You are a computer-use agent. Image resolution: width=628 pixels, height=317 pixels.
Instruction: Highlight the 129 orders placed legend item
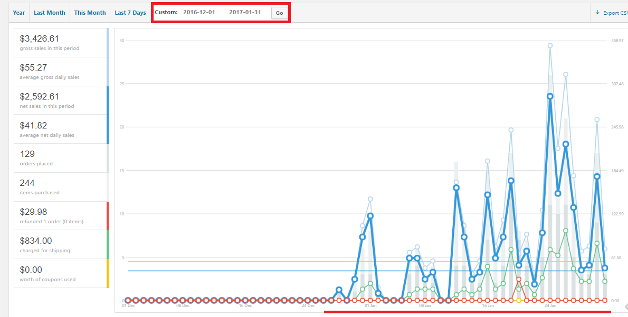pos(61,158)
